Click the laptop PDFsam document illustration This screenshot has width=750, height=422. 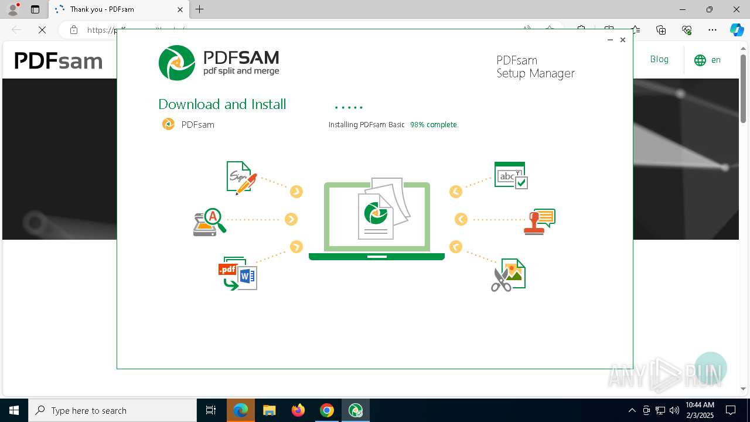click(x=377, y=219)
